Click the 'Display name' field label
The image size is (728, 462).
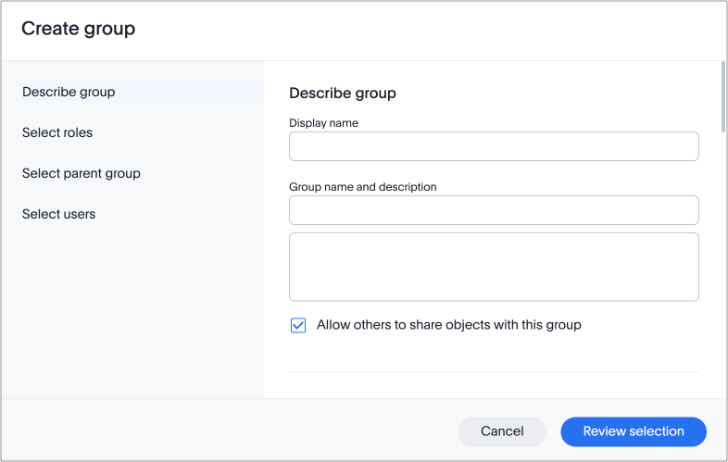(323, 122)
